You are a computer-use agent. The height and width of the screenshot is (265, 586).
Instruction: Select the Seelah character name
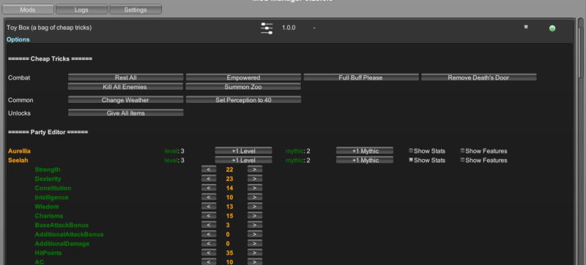(x=18, y=161)
